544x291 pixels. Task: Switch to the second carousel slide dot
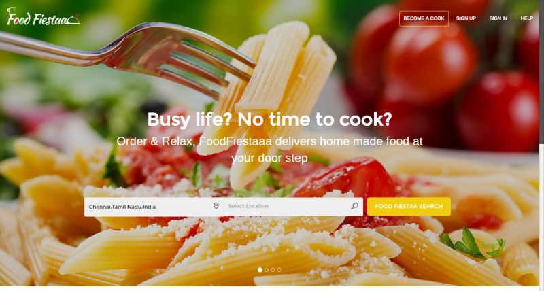pyautogui.click(x=267, y=270)
